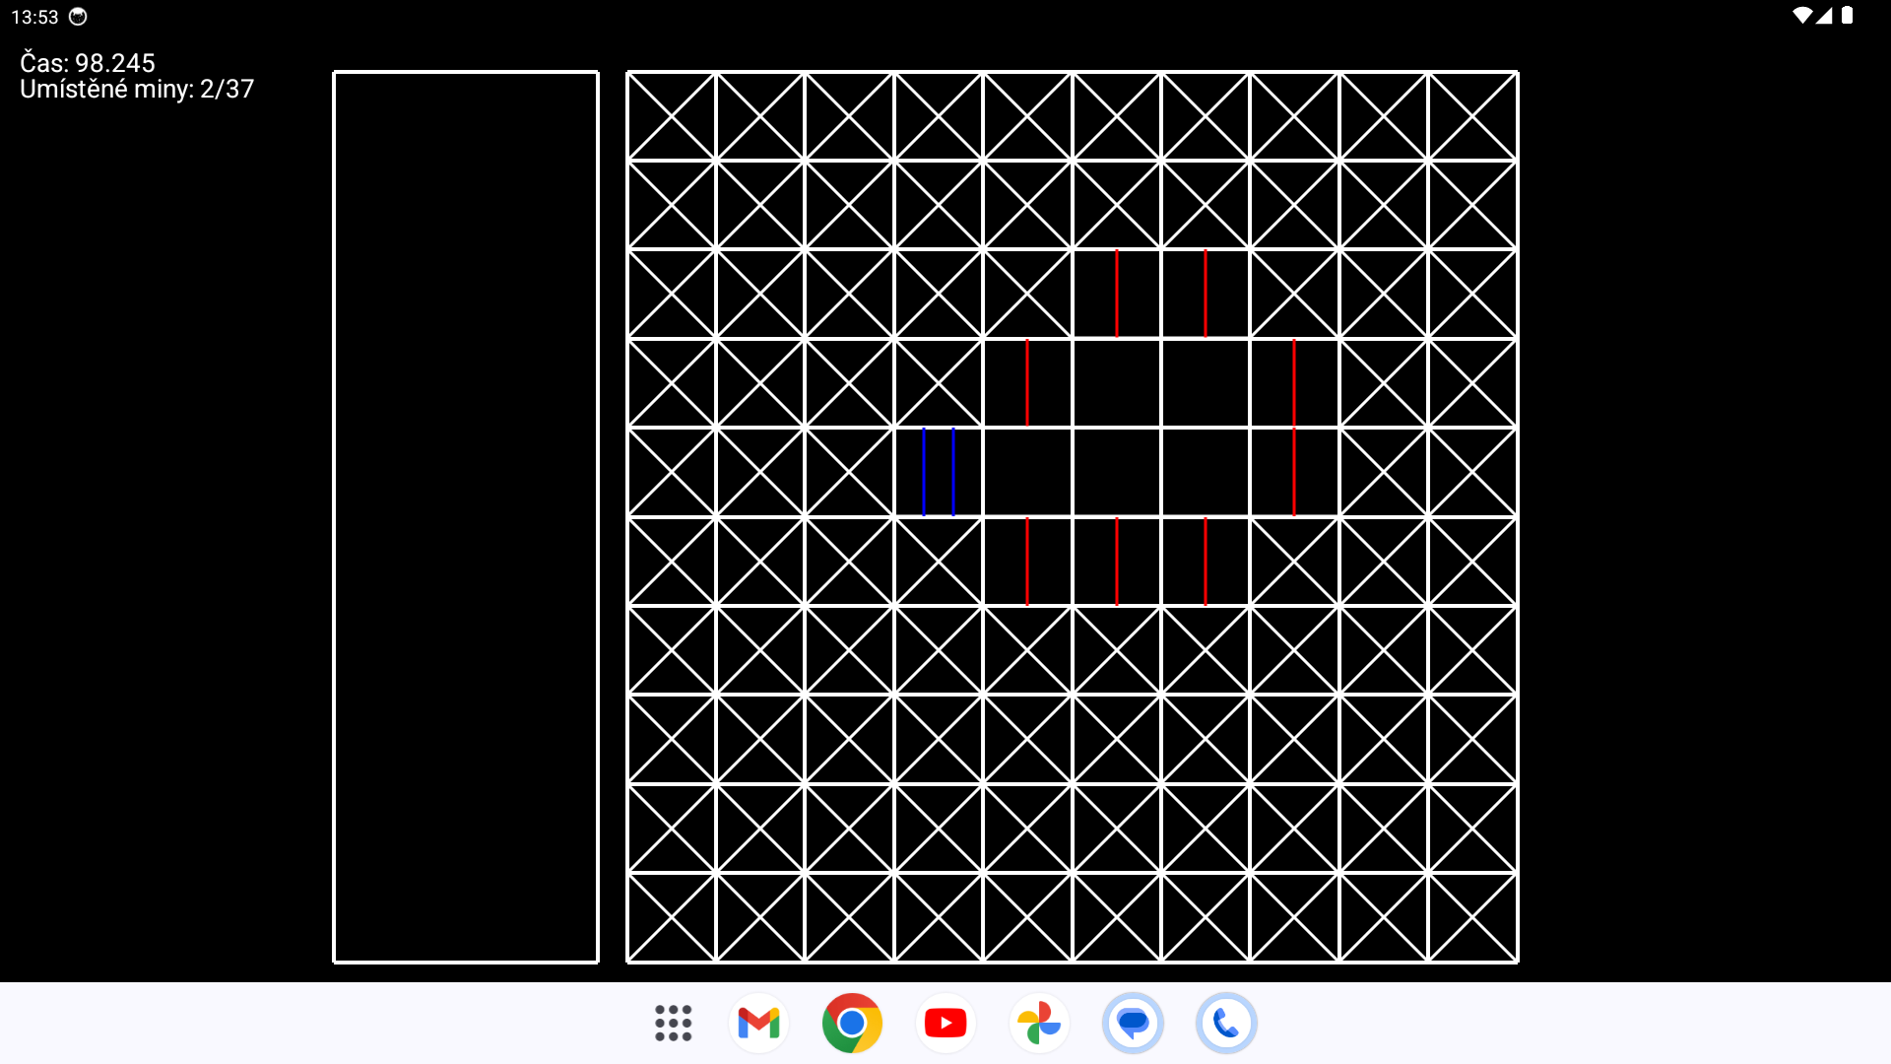Click the empty left side panel
This screenshot has height=1064, width=1891.
pyautogui.click(x=466, y=516)
